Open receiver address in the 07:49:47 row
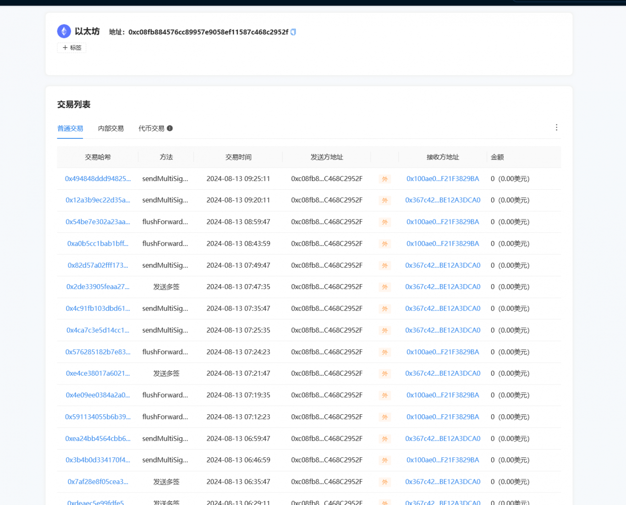Viewport: 626px width, 505px height. [443, 265]
